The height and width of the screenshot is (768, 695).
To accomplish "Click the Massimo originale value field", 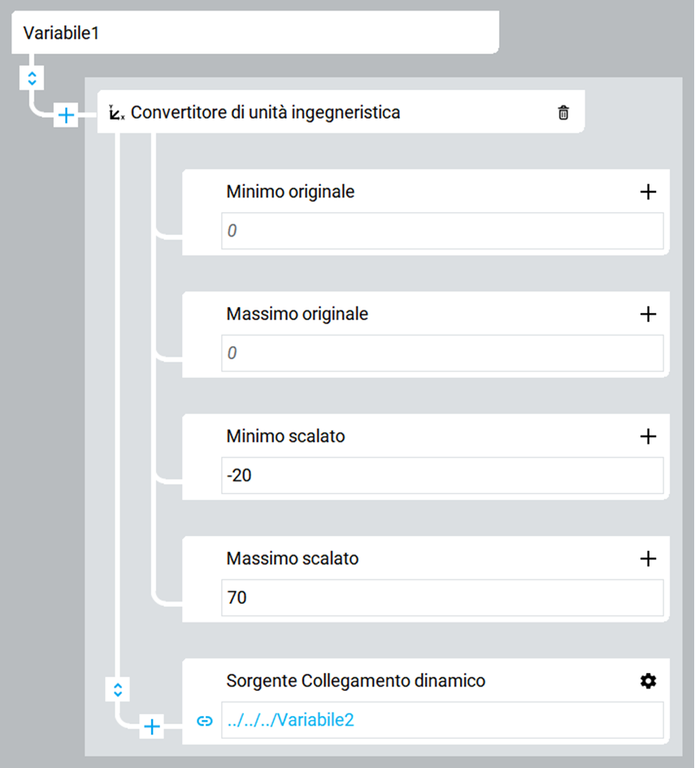I will point(442,354).
